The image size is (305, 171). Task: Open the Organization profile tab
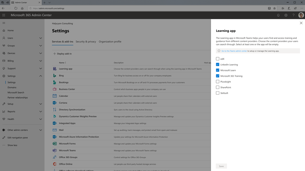[110, 41]
